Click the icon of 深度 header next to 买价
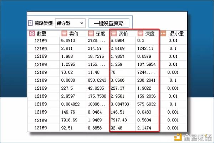 click(x=140, y=34)
